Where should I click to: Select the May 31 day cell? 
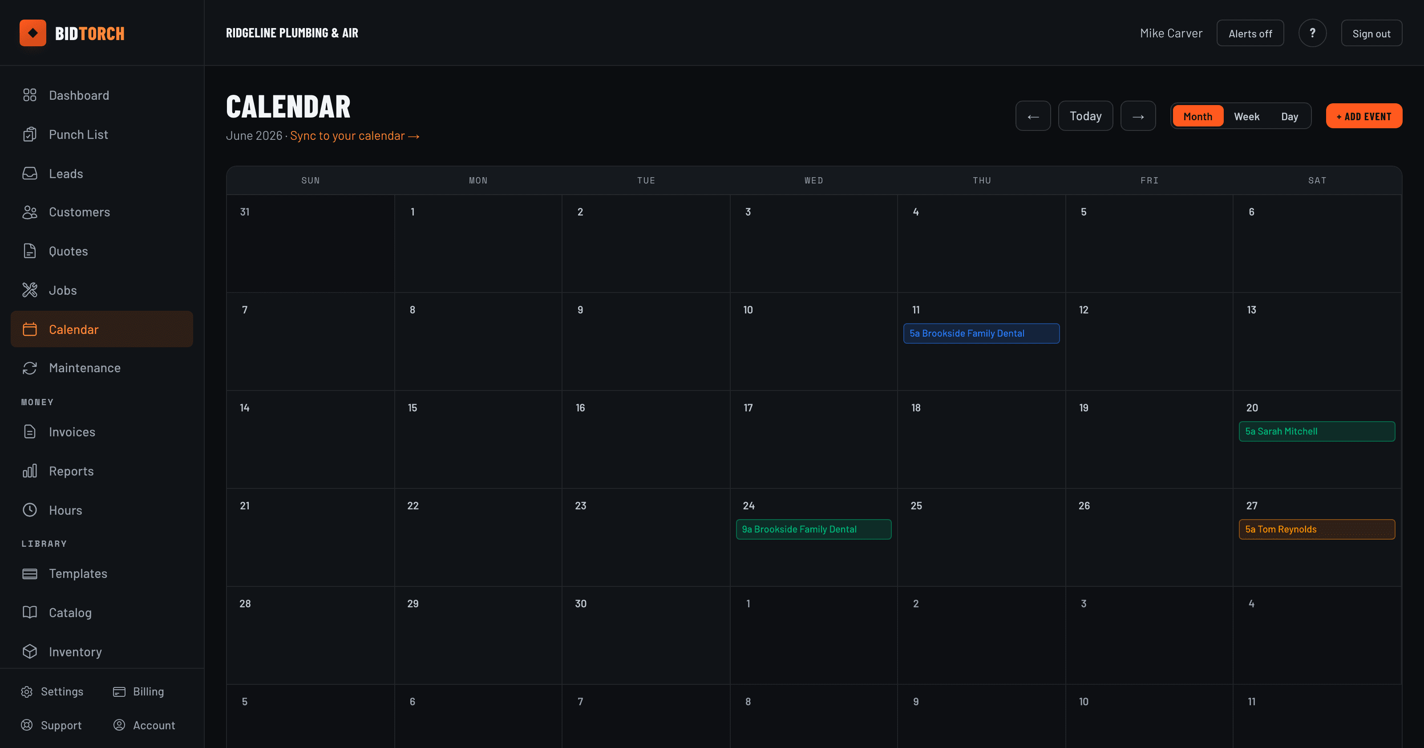pyautogui.click(x=311, y=244)
